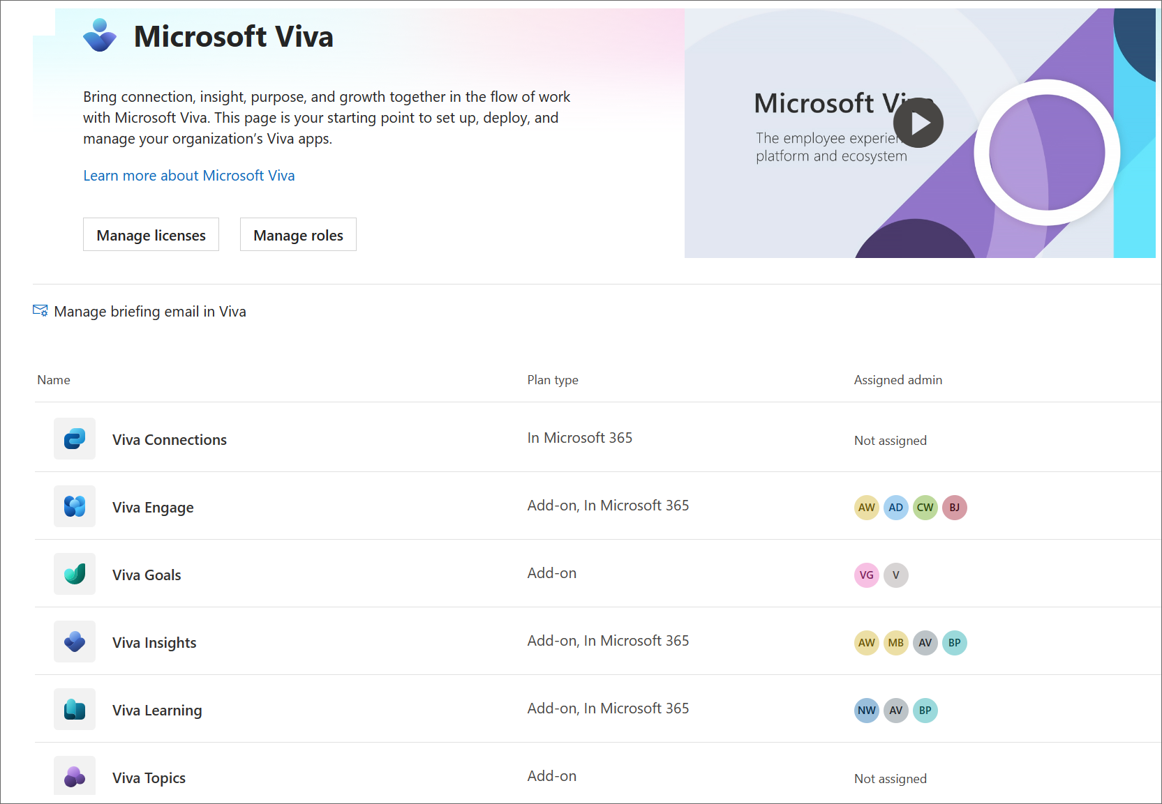The width and height of the screenshot is (1162, 804).
Task: Select CW admin avatar in Viva Engage row
Action: pos(925,508)
